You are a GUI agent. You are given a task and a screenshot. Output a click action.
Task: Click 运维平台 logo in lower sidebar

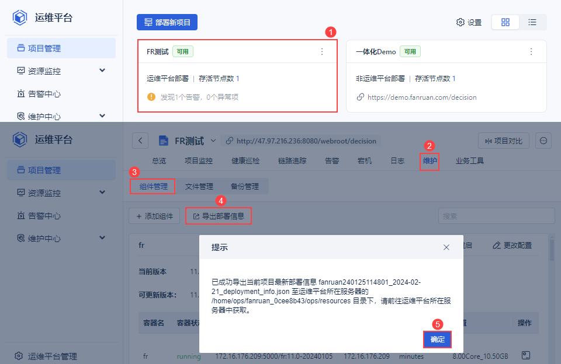coord(20,139)
